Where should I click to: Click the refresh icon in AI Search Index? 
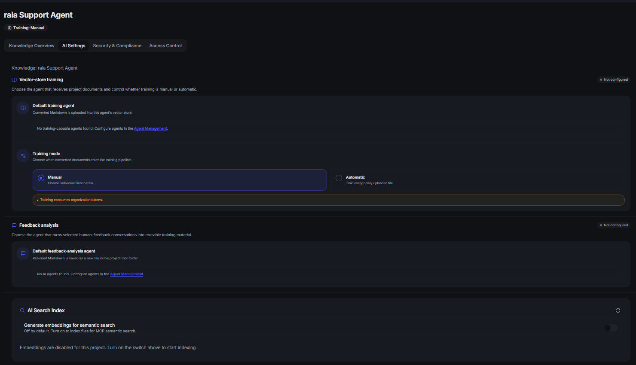click(618, 310)
